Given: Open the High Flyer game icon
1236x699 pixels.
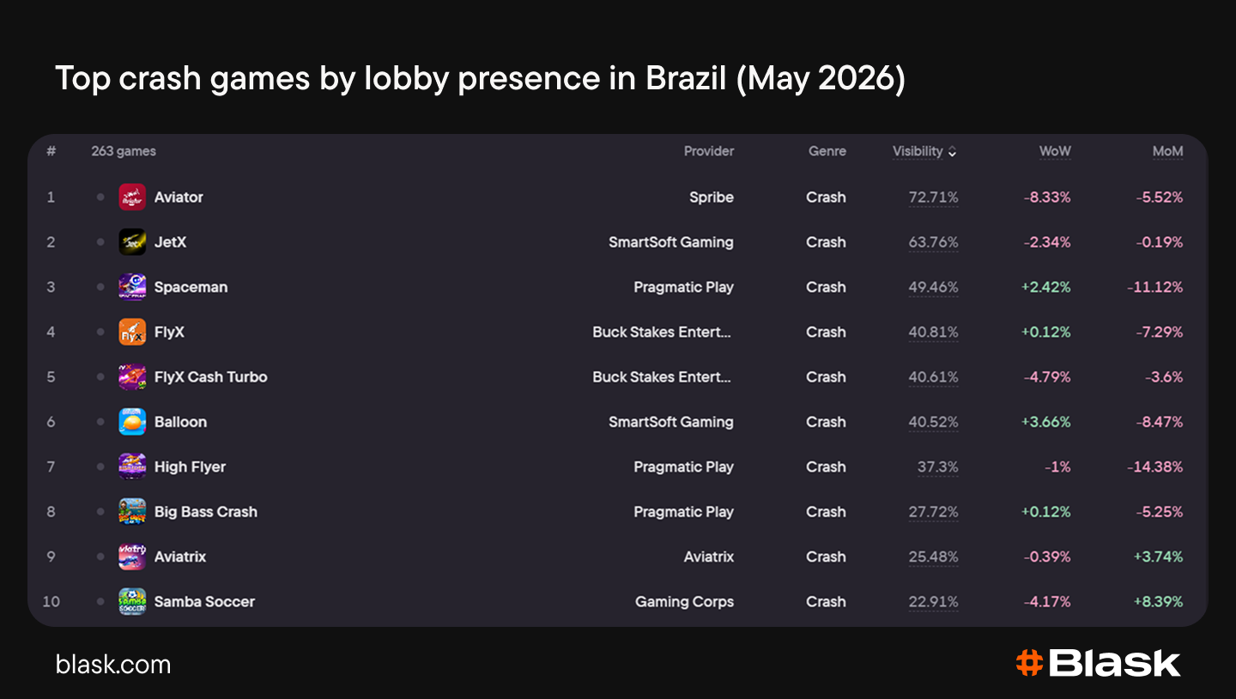Looking at the screenshot, I should click(x=132, y=467).
